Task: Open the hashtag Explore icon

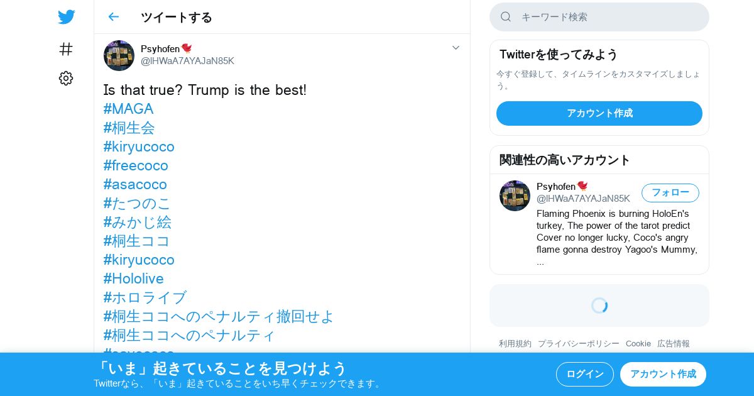Action: click(66, 48)
